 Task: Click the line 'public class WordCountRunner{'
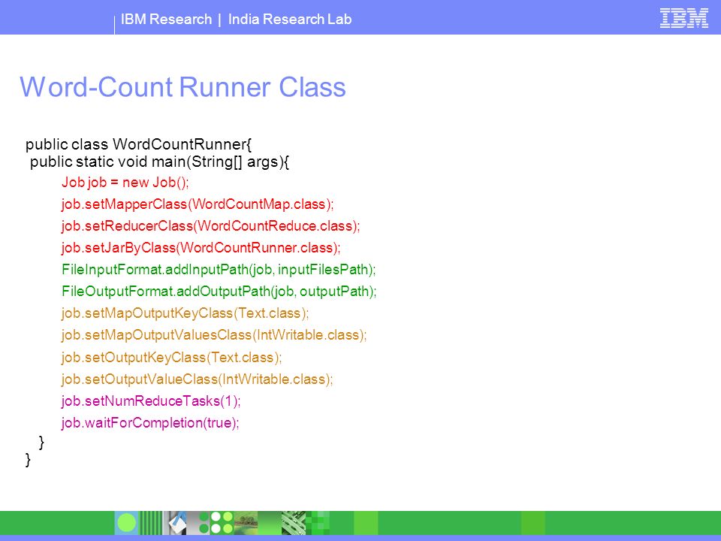pos(138,144)
